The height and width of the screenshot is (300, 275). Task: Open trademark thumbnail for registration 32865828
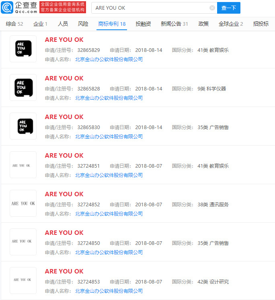[x=23, y=87]
